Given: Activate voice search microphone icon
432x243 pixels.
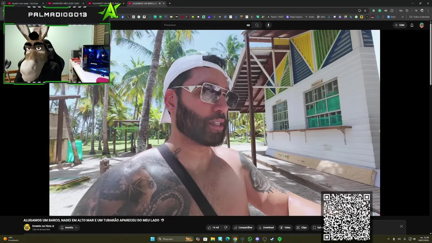Looking at the screenshot, I should (268, 25).
